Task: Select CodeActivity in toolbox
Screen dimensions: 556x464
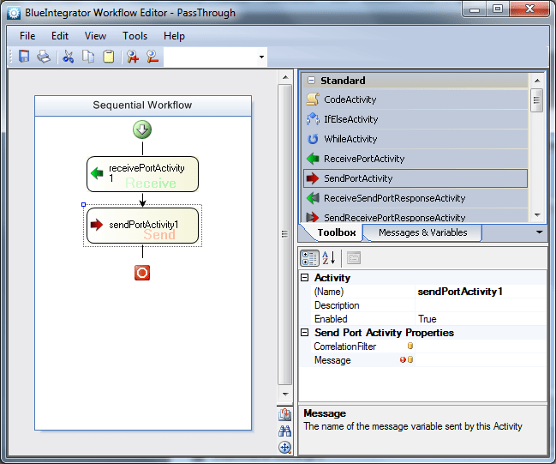Action: (416, 99)
